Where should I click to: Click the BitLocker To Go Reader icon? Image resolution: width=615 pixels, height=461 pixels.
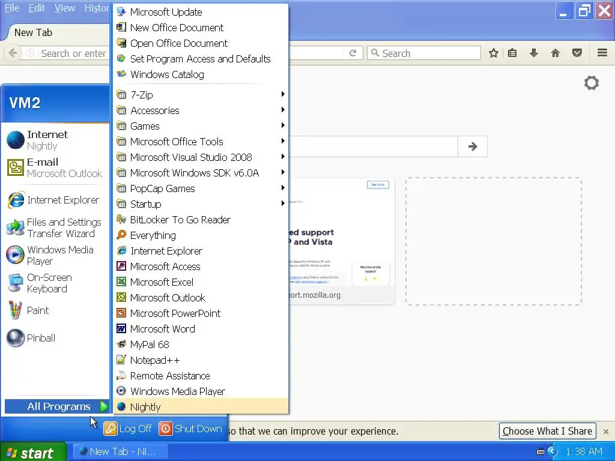pyautogui.click(x=121, y=219)
